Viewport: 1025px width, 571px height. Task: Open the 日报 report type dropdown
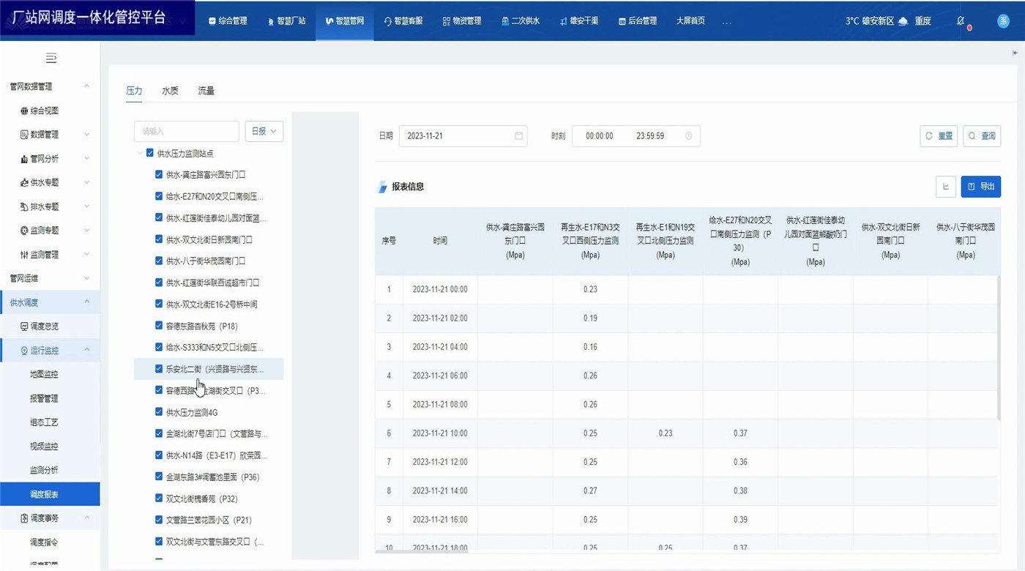264,132
